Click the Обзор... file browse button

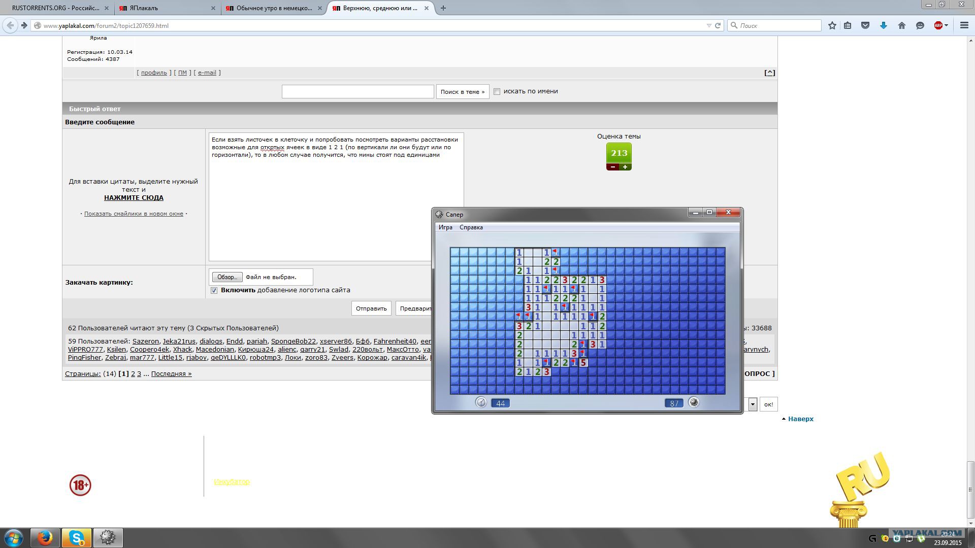tap(227, 277)
